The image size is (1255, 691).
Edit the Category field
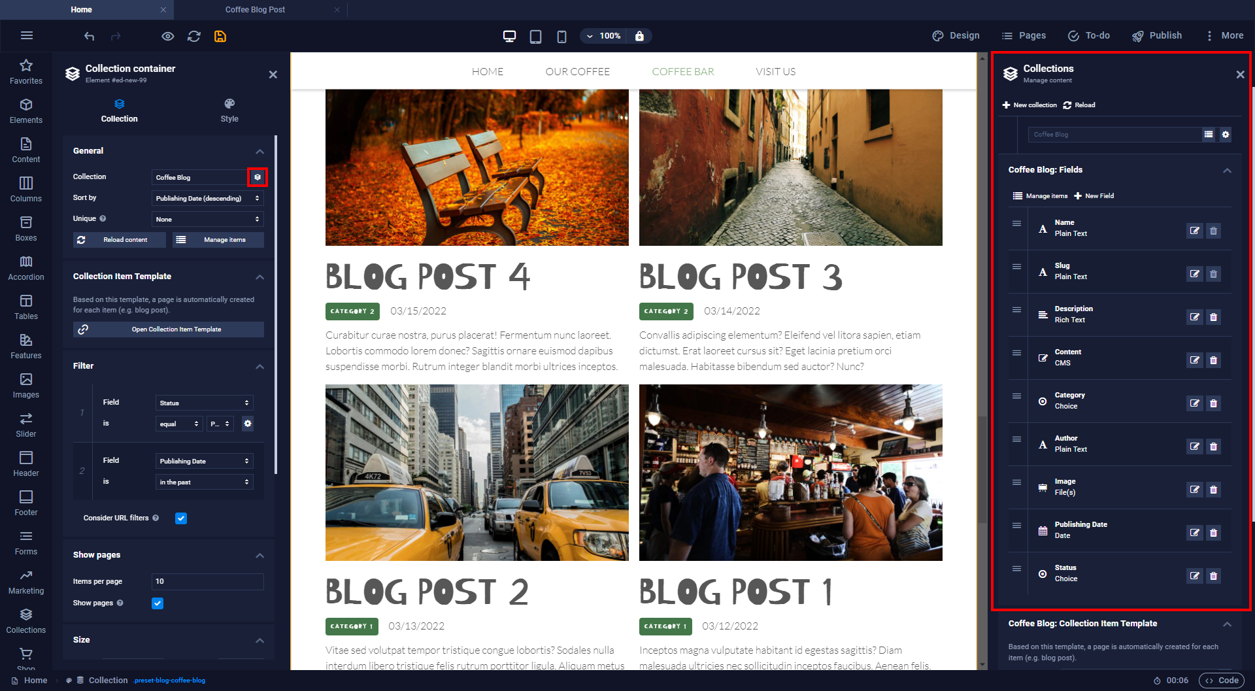coord(1194,403)
